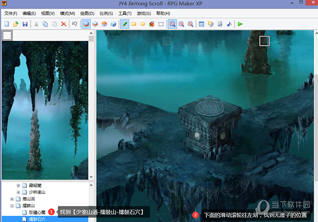Set map zoom to 1:2 scale
This screenshot has height=222, width=318.
click(x=181, y=24)
